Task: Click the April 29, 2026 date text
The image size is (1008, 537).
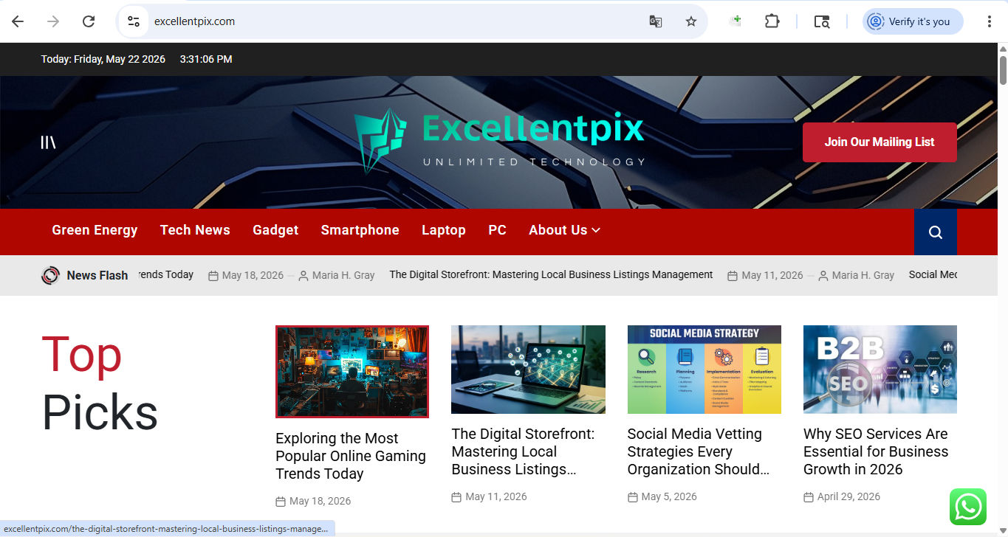Action: [x=848, y=496]
